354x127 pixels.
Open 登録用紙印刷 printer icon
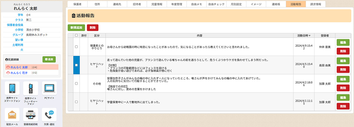31,115
